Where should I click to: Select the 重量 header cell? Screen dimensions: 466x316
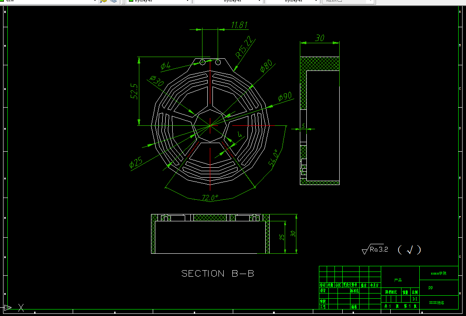406,292
